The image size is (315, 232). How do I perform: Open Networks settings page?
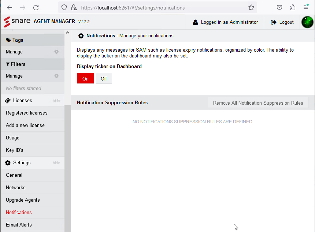(x=33, y=188)
